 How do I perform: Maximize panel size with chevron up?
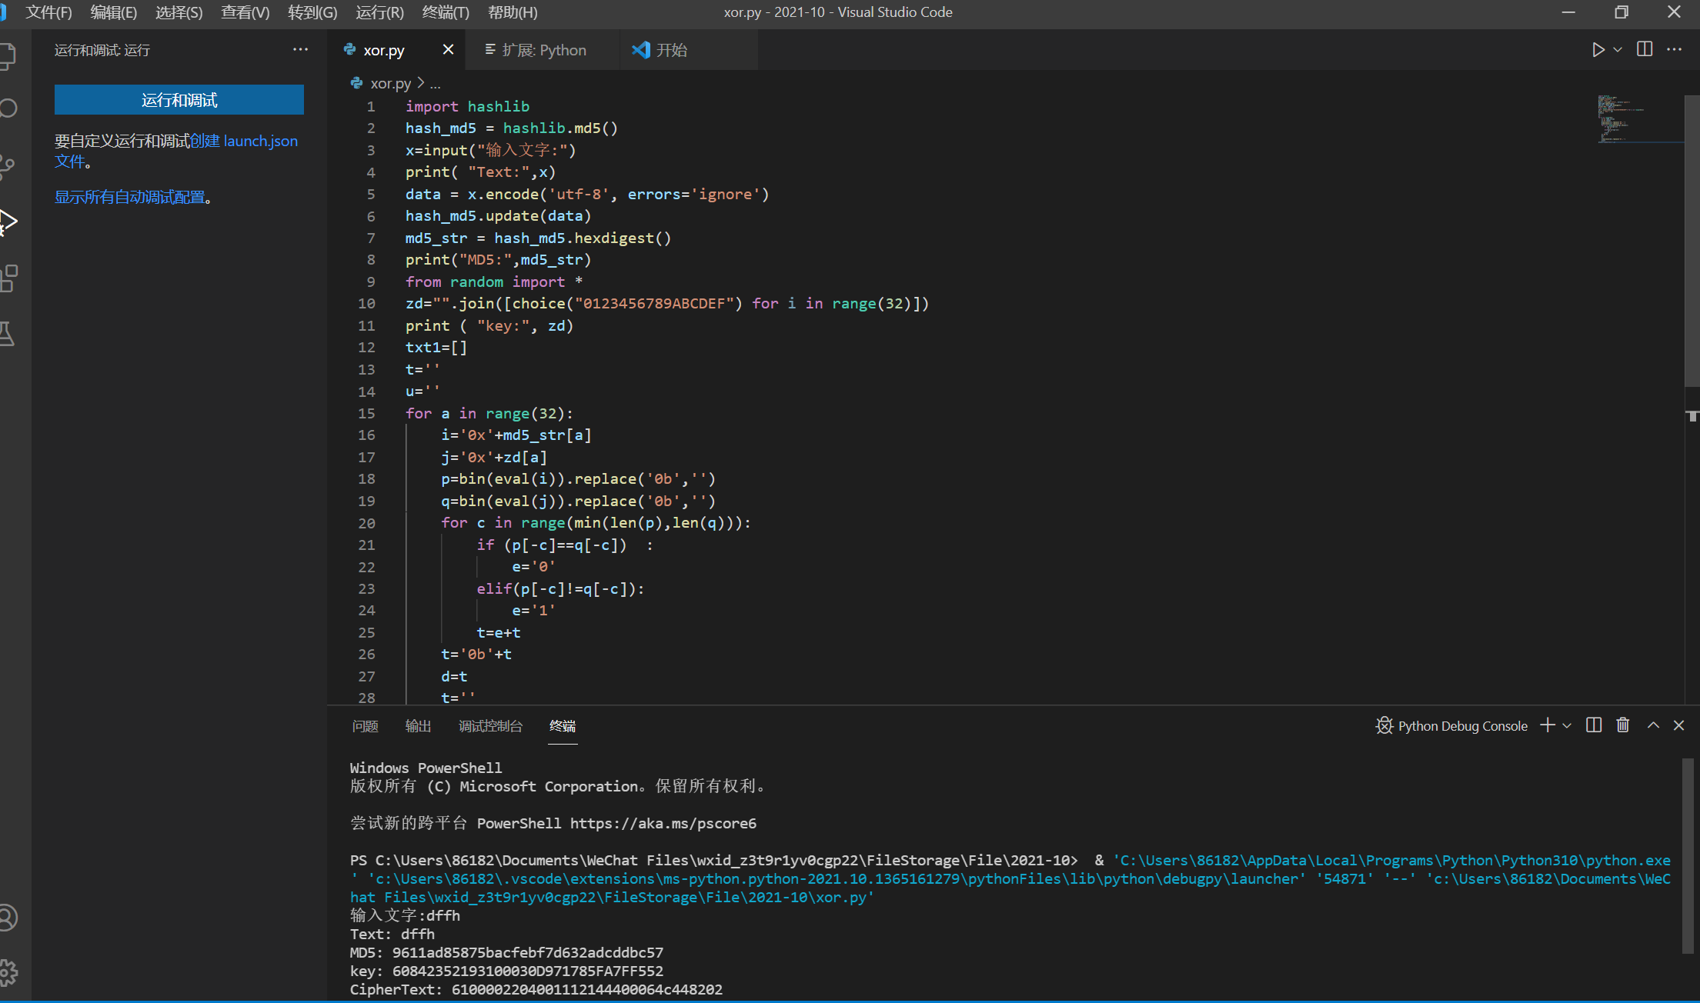pos(1652,725)
